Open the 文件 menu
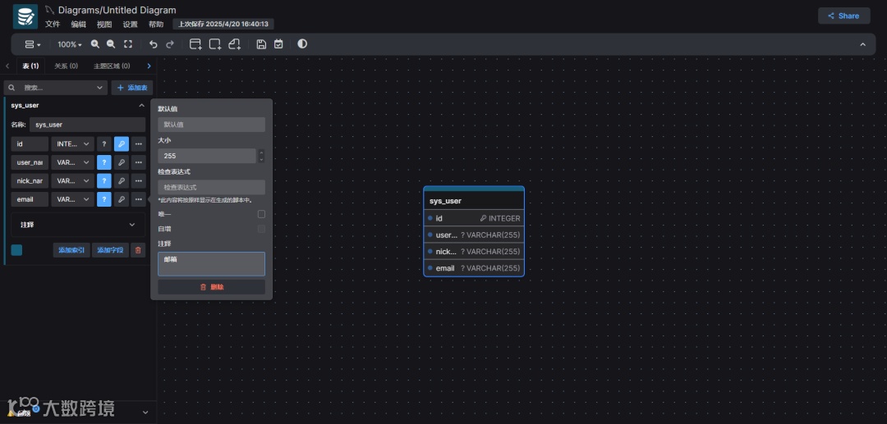 pos(53,25)
